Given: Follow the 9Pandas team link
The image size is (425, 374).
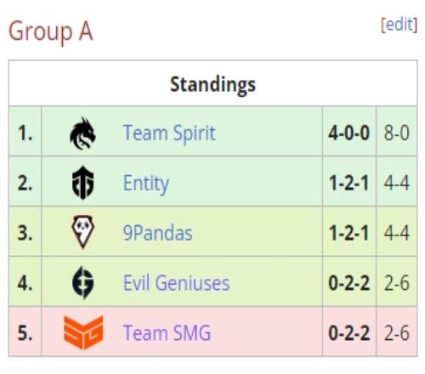Looking at the screenshot, I should [157, 233].
